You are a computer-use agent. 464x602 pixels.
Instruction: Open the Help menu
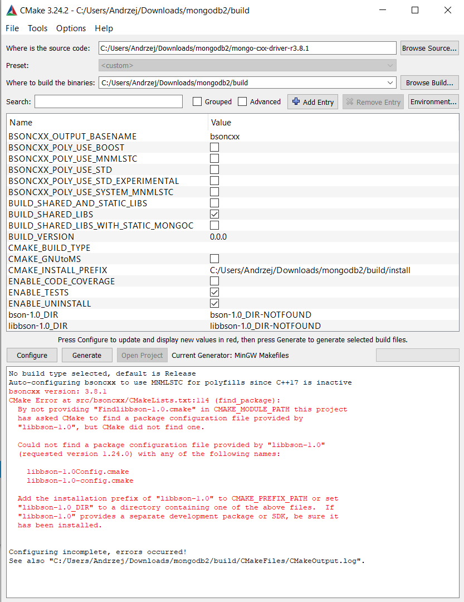[104, 28]
